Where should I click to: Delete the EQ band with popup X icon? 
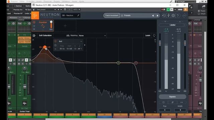pos(56,49)
